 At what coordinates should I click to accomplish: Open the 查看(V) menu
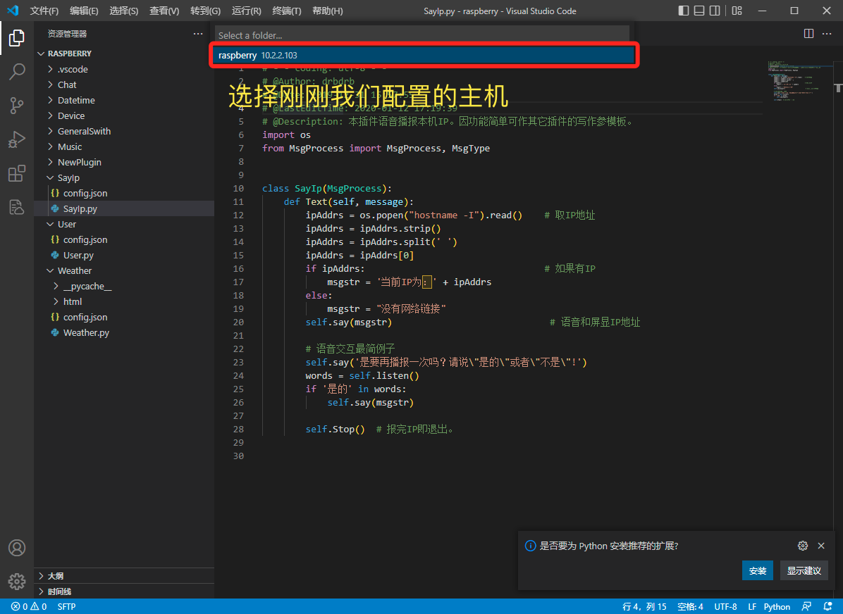click(x=164, y=11)
